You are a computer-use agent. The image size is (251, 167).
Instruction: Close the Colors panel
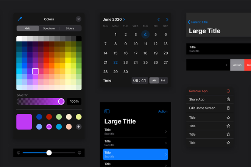point(78,19)
